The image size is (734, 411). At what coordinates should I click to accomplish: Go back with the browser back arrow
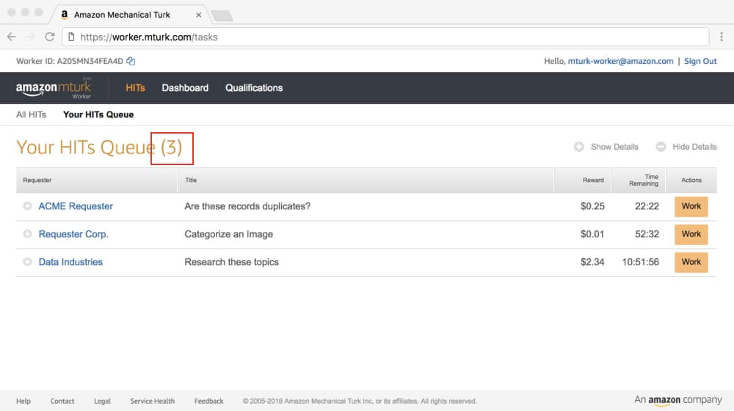click(x=12, y=37)
